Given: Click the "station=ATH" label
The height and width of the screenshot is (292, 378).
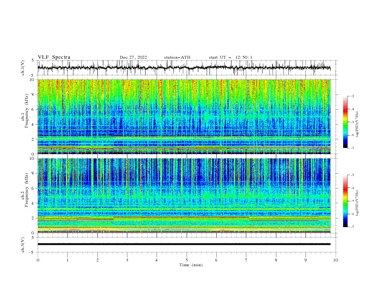Looking at the screenshot, I should 177,57.
